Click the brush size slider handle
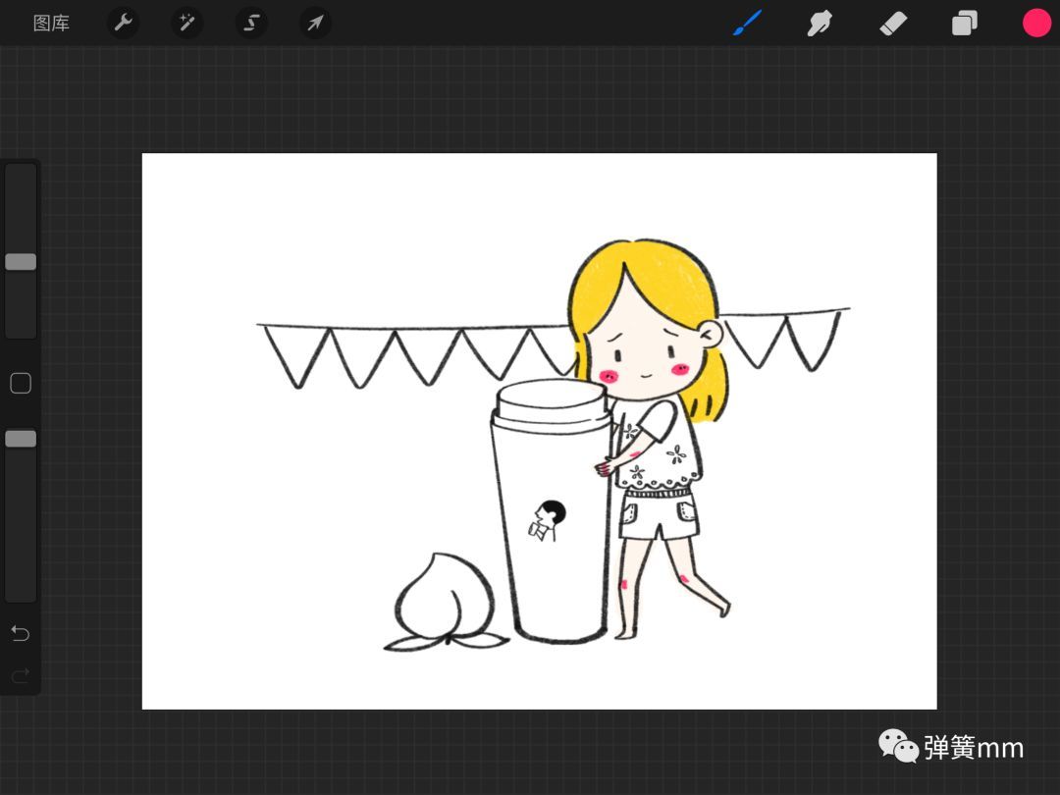 click(x=21, y=262)
